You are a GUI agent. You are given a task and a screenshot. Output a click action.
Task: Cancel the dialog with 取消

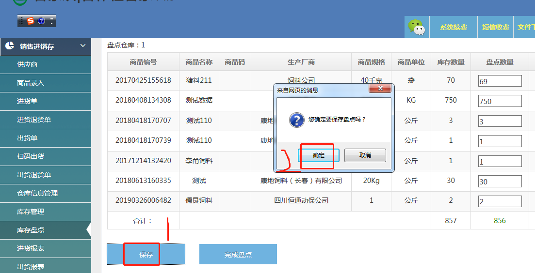[365, 155]
